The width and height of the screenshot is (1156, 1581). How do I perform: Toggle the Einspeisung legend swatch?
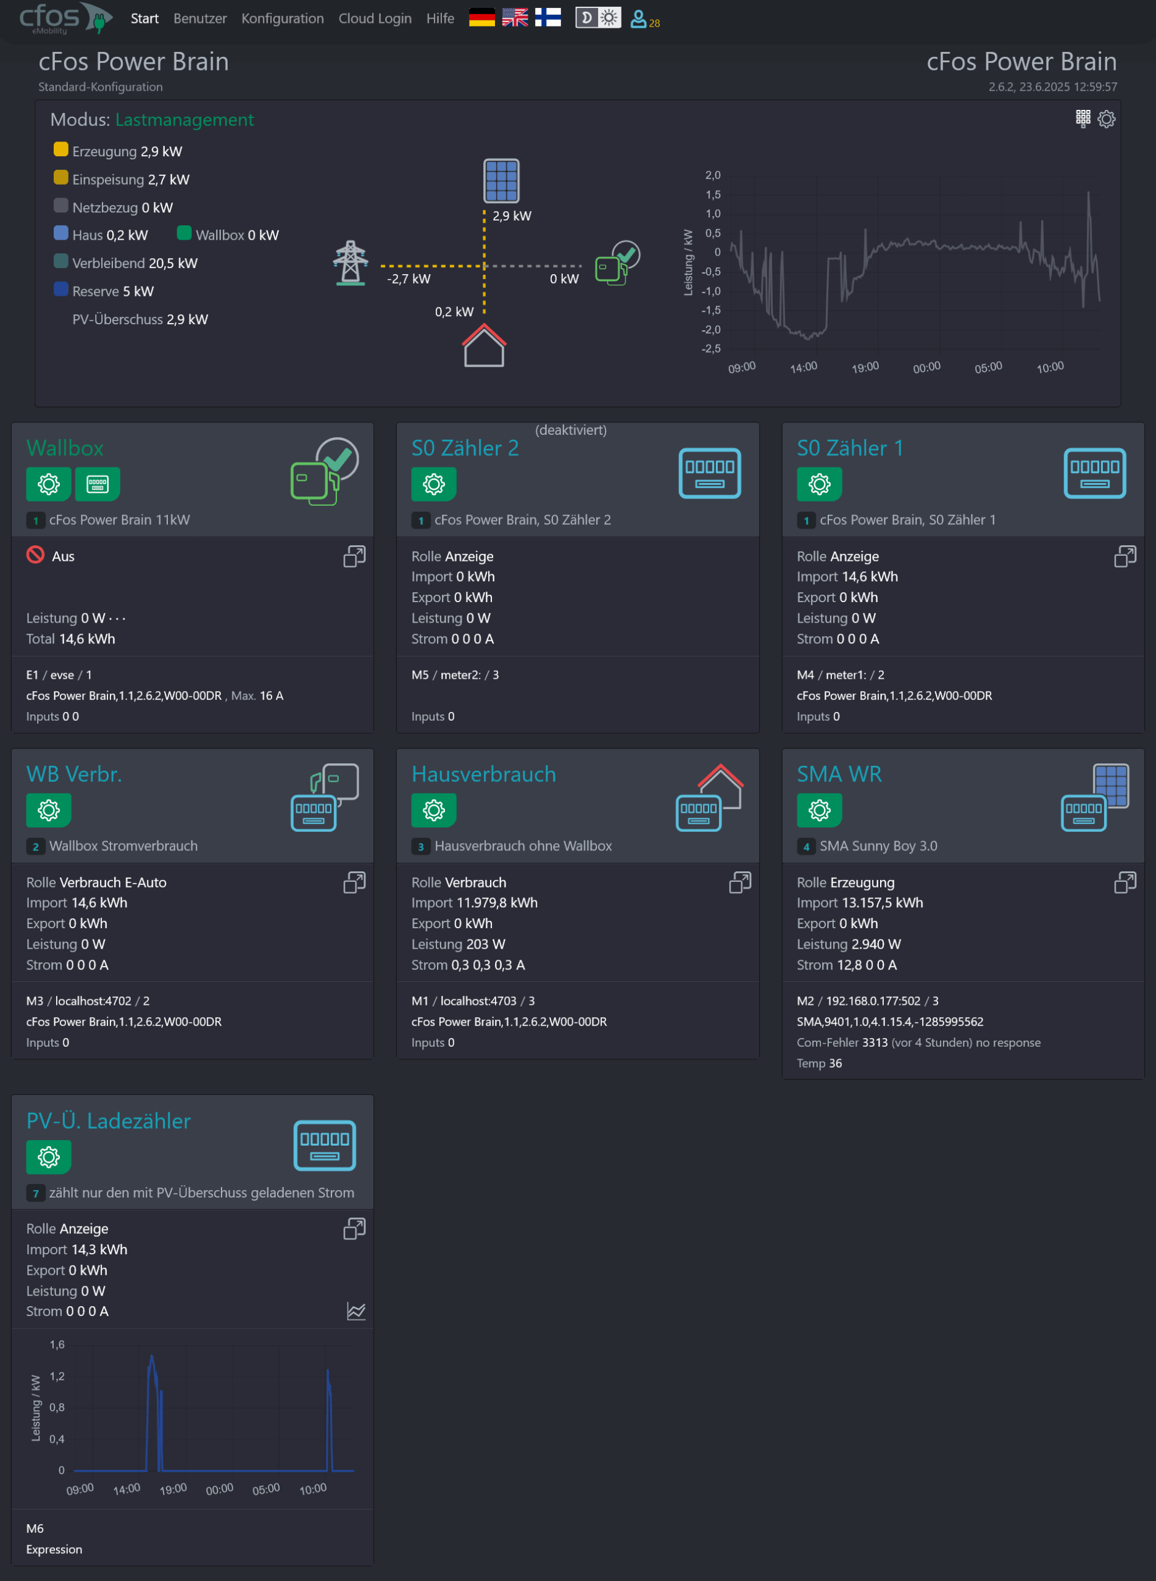(61, 177)
